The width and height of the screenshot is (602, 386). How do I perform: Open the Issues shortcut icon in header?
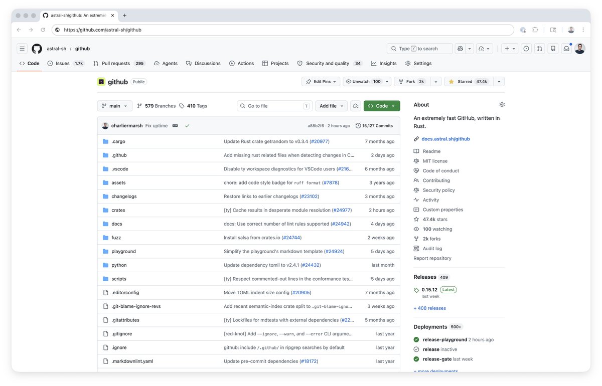526,49
